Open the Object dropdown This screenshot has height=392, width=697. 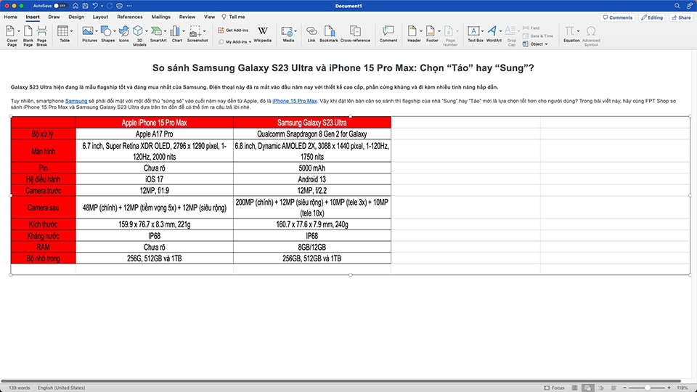(x=535, y=44)
